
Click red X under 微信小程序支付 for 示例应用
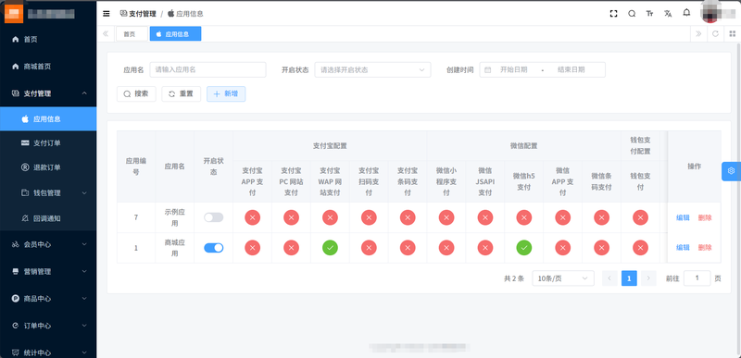[446, 217]
